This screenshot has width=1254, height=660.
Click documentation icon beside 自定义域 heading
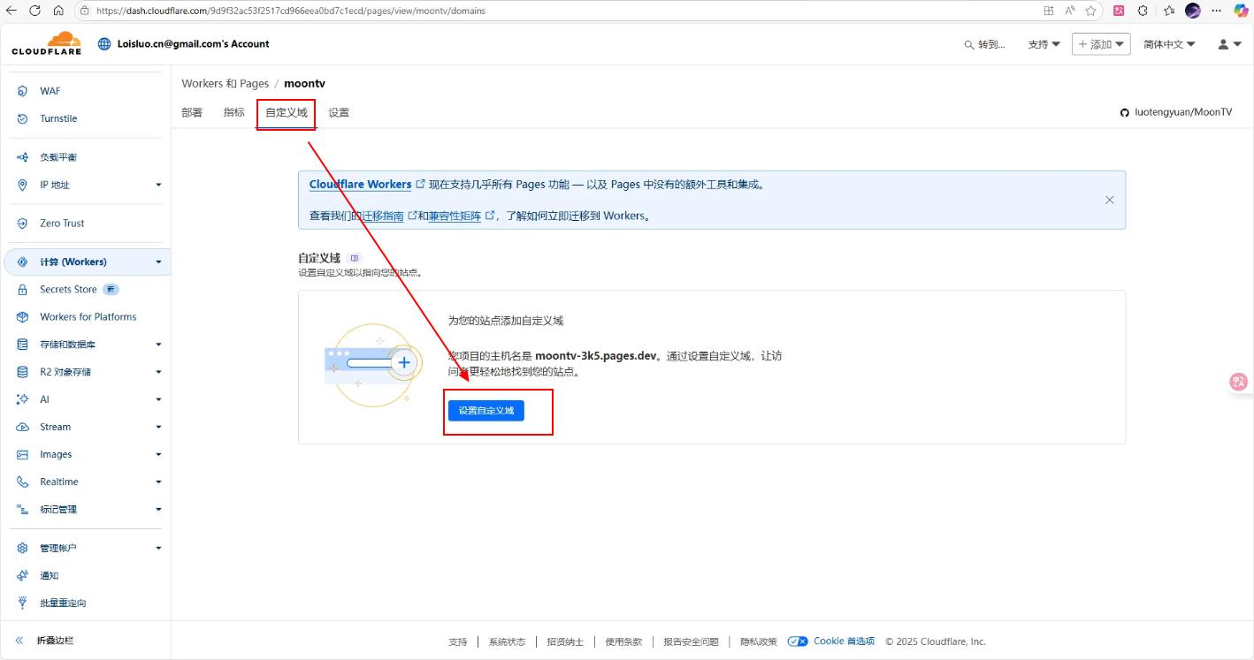pos(355,258)
